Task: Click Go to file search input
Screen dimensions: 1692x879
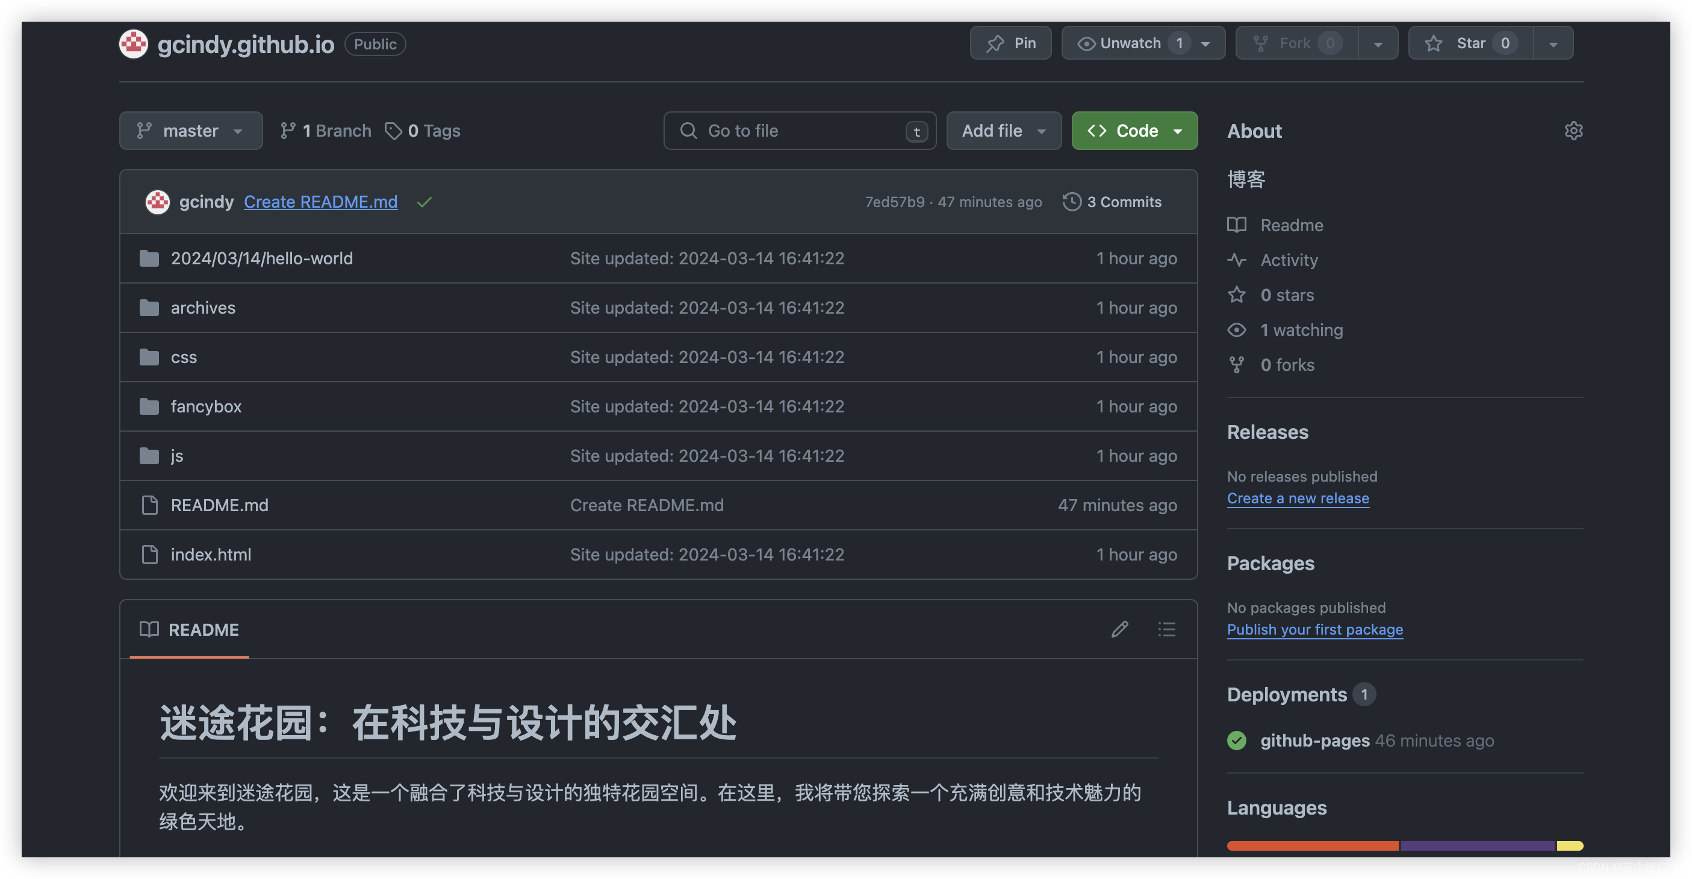Action: pyautogui.click(x=800, y=129)
